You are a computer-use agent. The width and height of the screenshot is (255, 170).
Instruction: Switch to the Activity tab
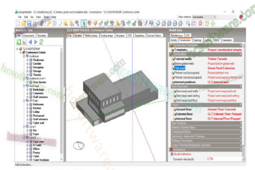[174, 40]
